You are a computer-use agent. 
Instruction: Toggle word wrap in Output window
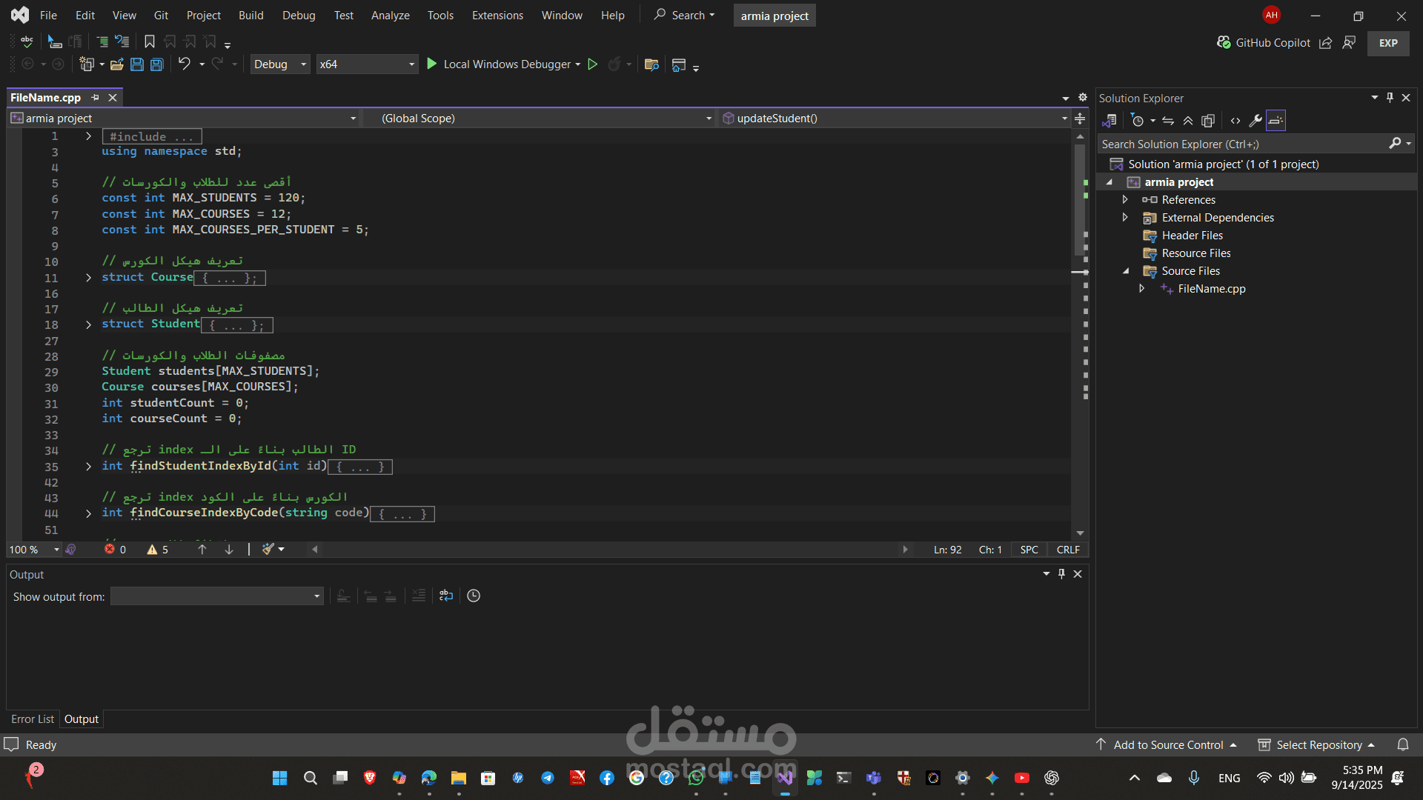(x=446, y=596)
